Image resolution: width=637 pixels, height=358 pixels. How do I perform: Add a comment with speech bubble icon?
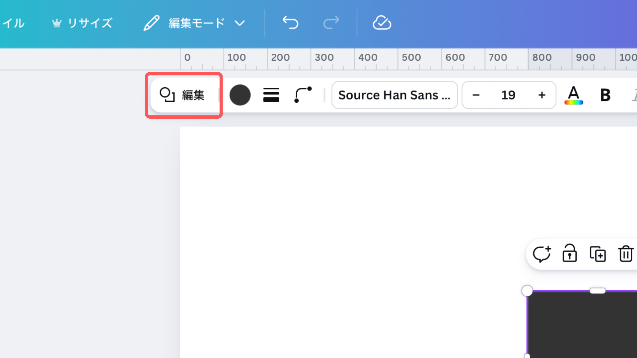542,254
